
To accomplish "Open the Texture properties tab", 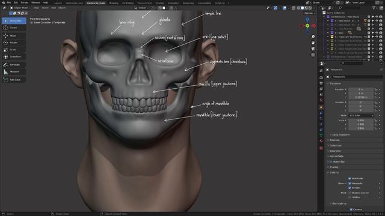I will click(x=321, y=148).
